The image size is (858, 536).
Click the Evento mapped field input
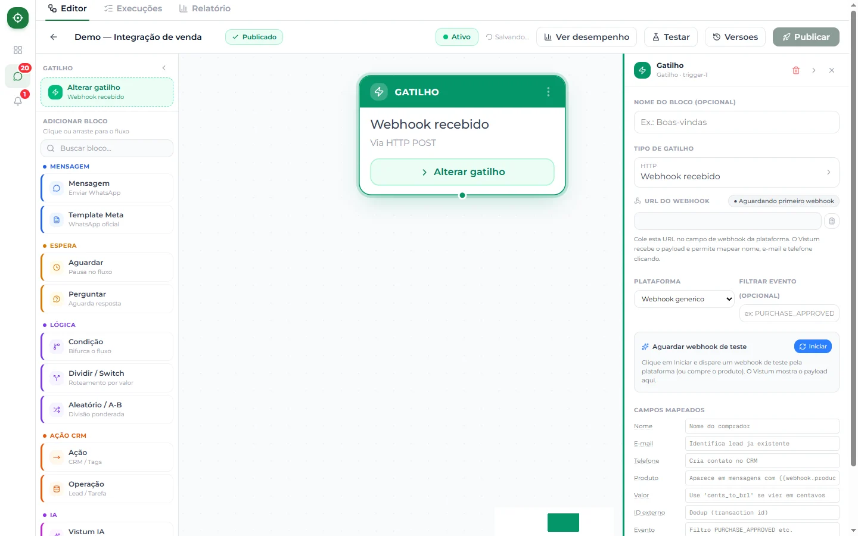[762, 529]
